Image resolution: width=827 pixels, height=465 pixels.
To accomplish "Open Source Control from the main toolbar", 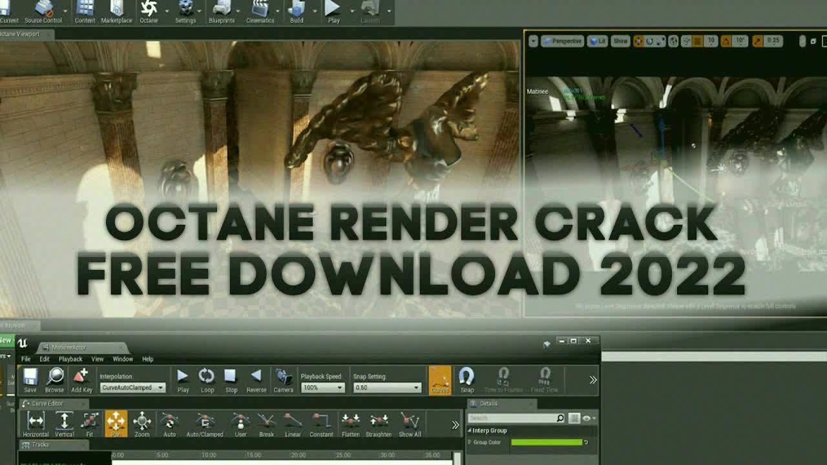I will pos(43,12).
